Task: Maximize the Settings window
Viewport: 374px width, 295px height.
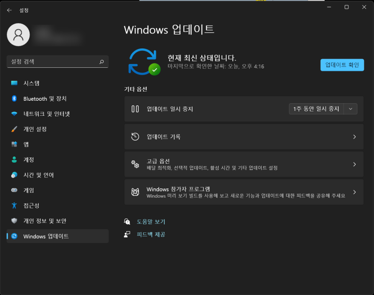Action: point(346,7)
